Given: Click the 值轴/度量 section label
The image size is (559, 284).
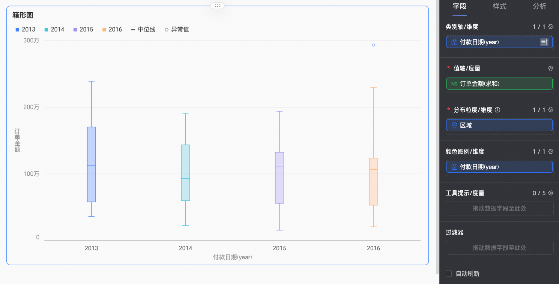Looking at the screenshot, I should (x=467, y=68).
